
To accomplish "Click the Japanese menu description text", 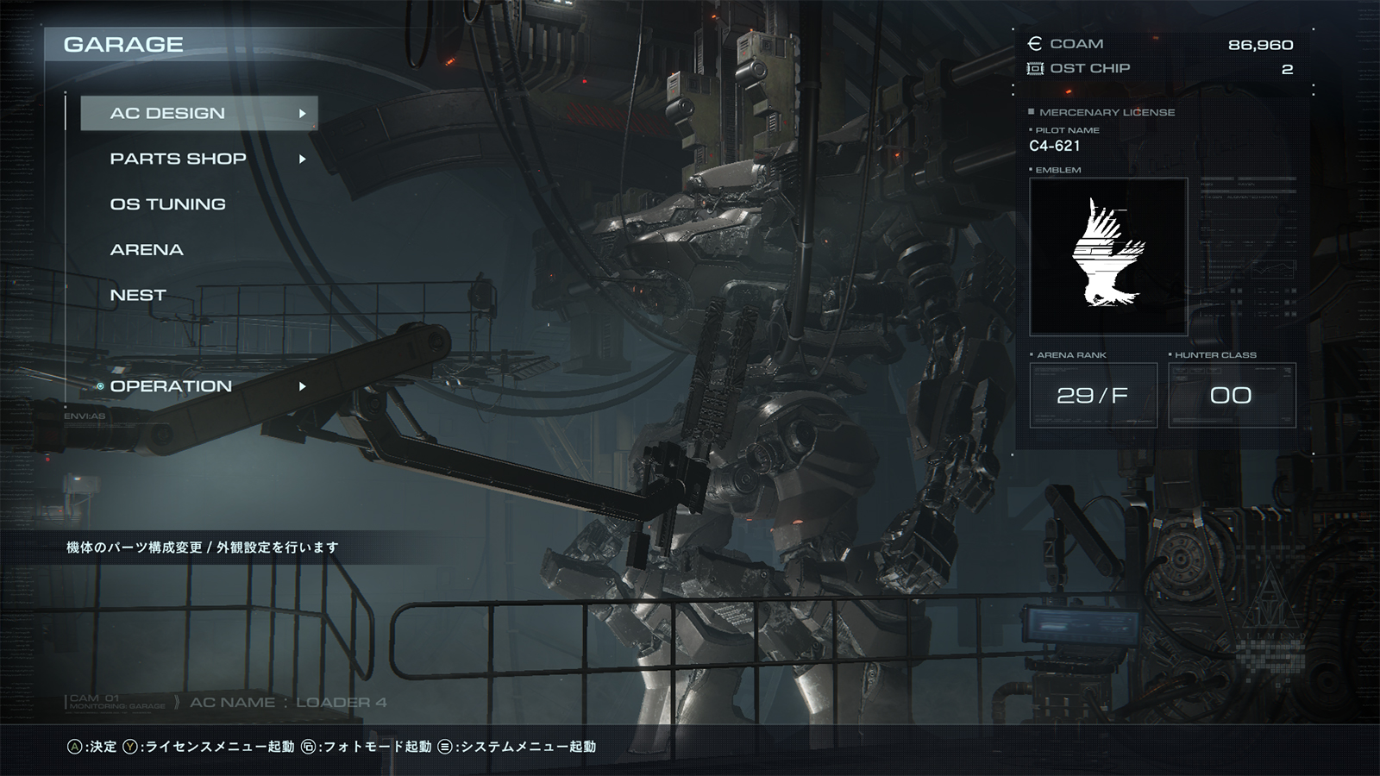I will (x=203, y=548).
